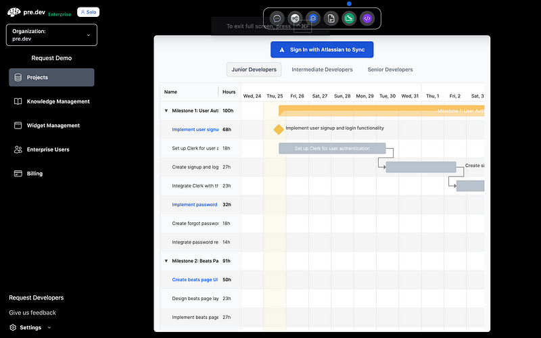Open the blue 'Implement user signu' task link
The width and height of the screenshot is (541, 338).
click(x=195, y=130)
